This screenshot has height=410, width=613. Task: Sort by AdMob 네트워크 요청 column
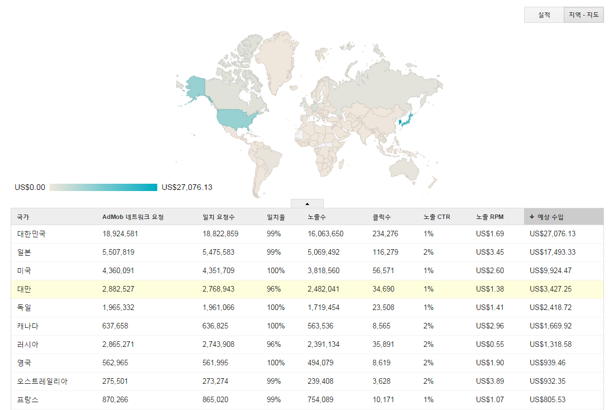click(x=133, y=217)
